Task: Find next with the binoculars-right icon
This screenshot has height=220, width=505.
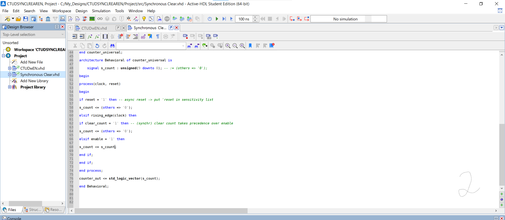Action: (189, 46)
